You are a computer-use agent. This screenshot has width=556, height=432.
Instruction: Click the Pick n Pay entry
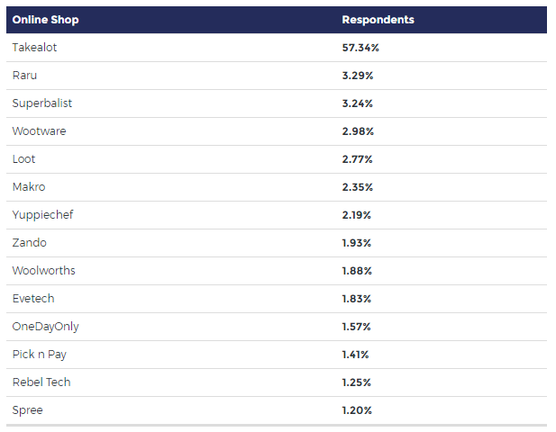39,355
